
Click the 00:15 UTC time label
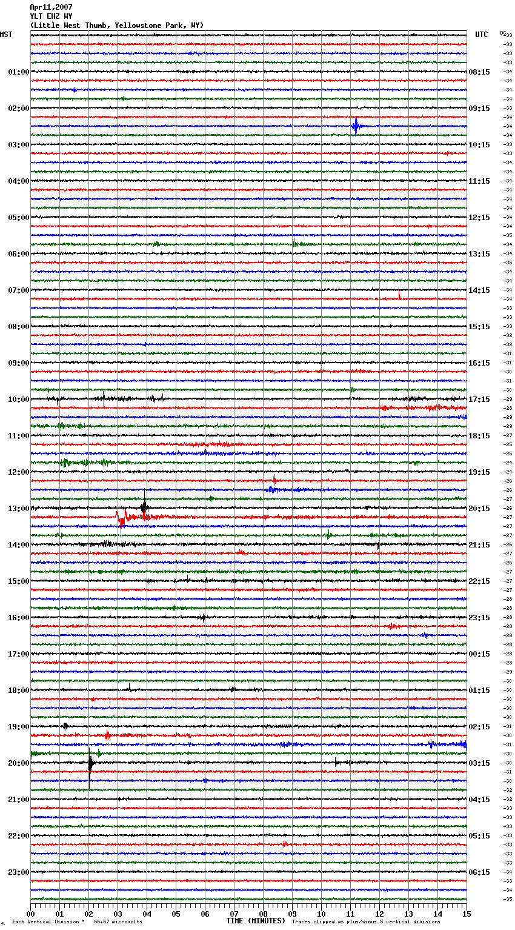coord(479,654)
